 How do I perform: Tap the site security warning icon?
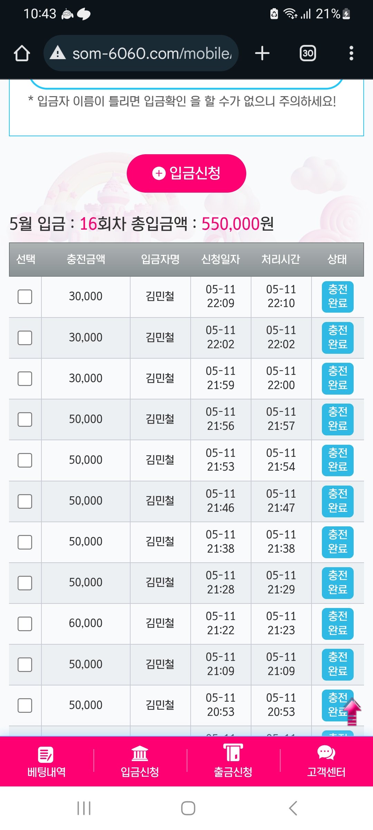(58, 53)
